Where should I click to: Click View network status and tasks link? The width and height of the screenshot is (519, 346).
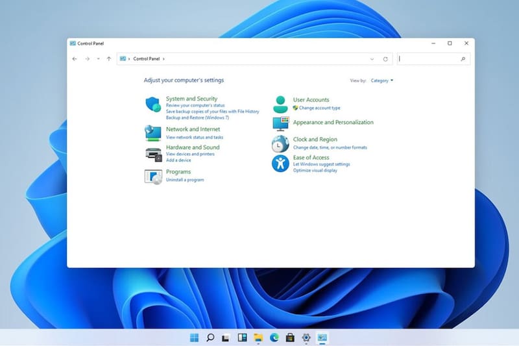point(195,138)
